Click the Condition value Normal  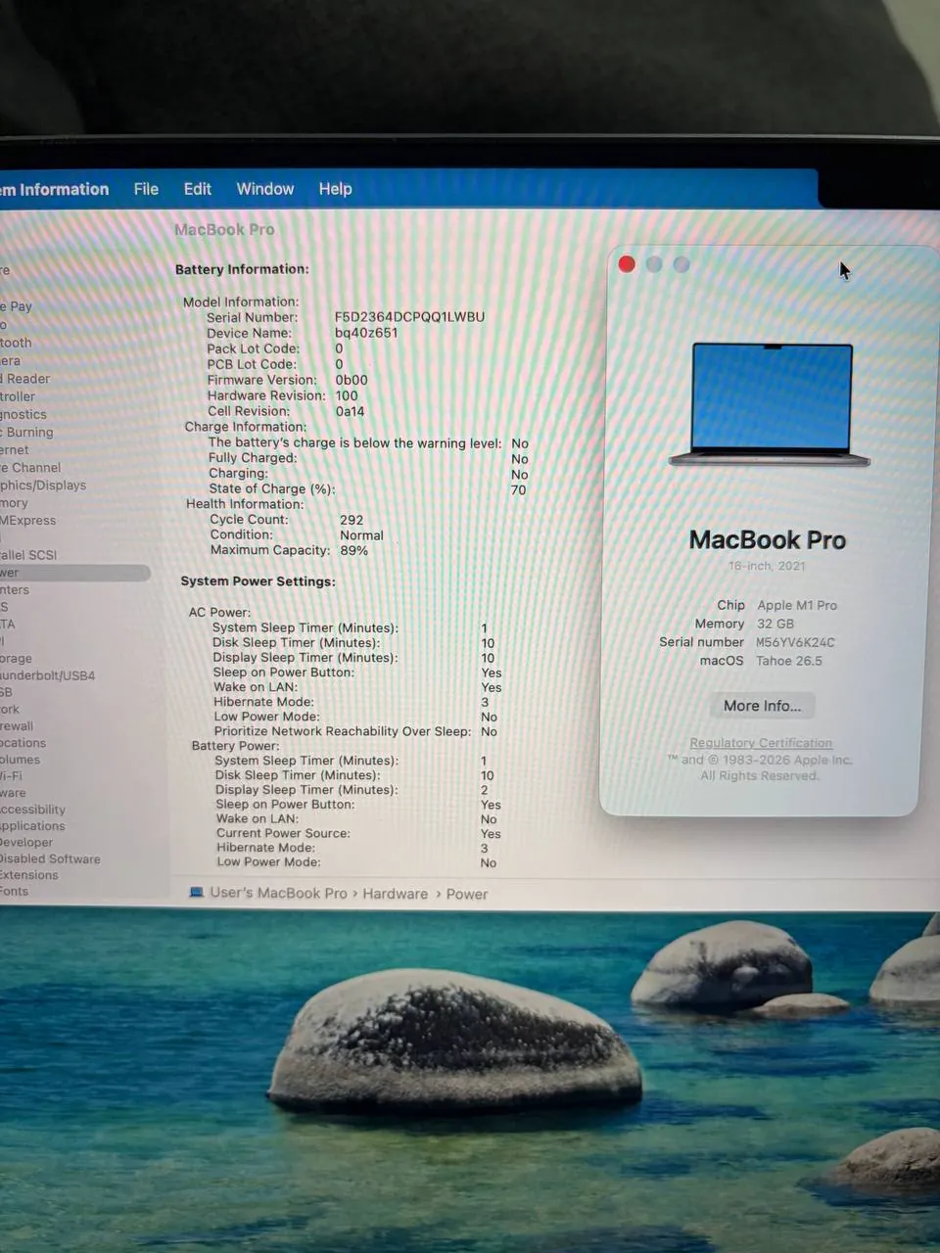click(x=361, y=535)
